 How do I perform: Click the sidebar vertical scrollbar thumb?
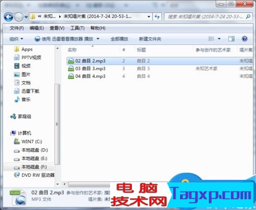[57, 124]
